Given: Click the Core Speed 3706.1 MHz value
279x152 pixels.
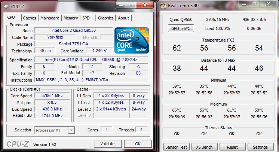Looking at the screenshot, I should click(52, 96).
